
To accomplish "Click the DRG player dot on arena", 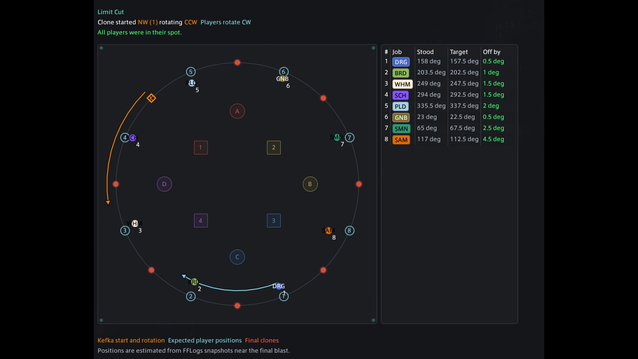I will (279, 286).
